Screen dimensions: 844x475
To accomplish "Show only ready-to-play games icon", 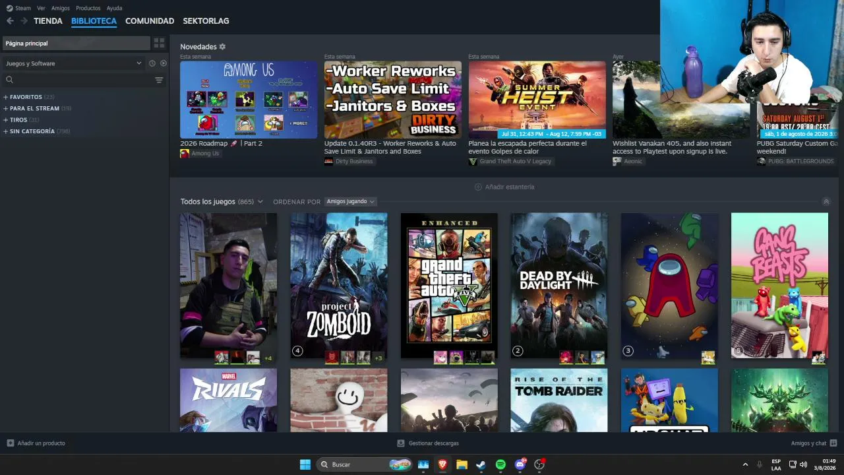I will click(164, 63).
